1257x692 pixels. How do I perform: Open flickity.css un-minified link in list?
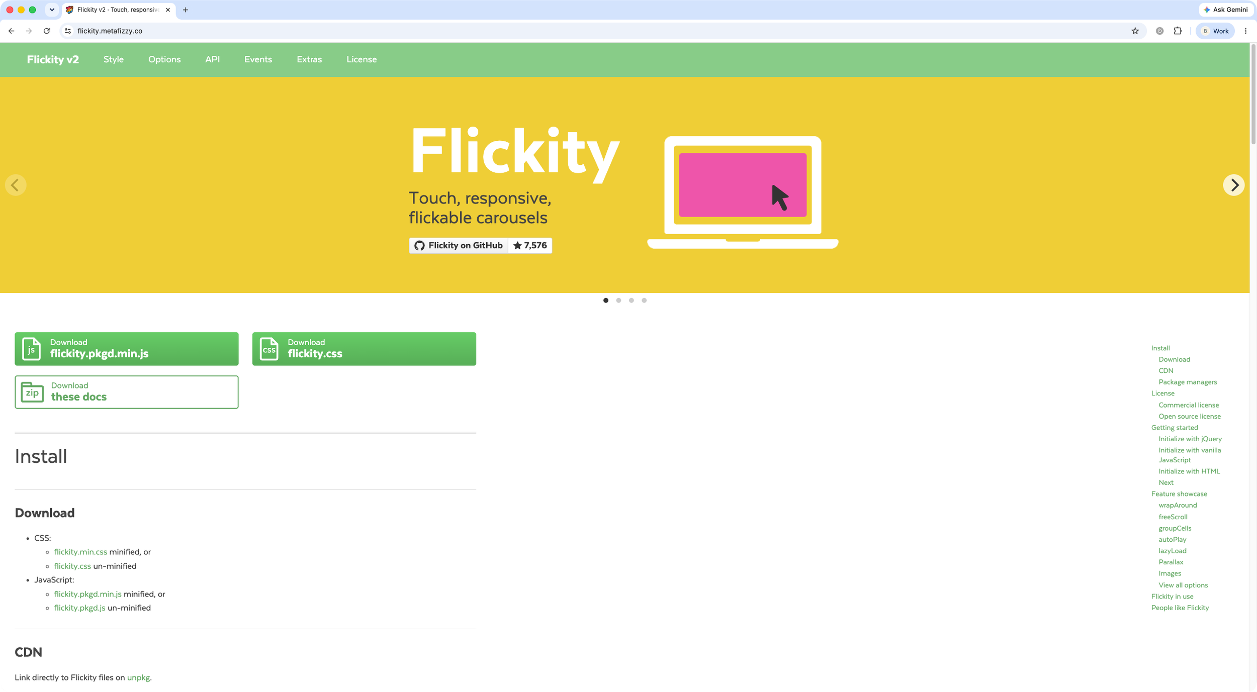(72, 566)
